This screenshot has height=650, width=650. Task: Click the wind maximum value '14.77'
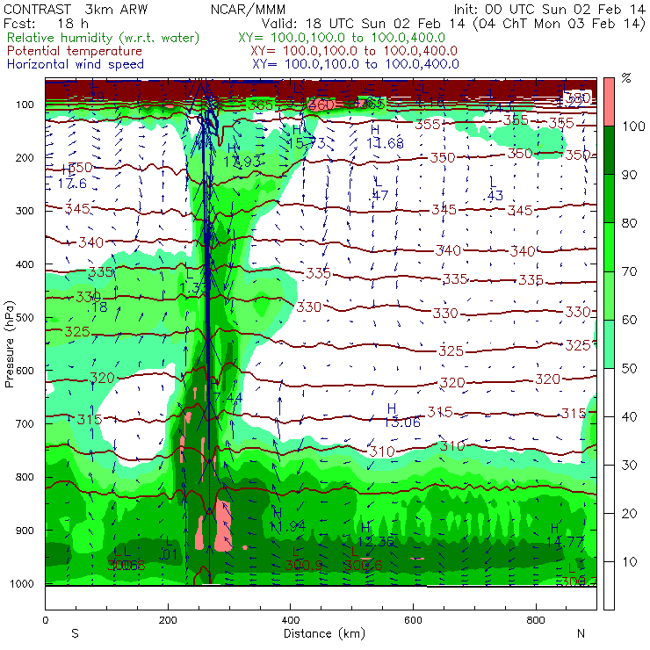(565, 542)
